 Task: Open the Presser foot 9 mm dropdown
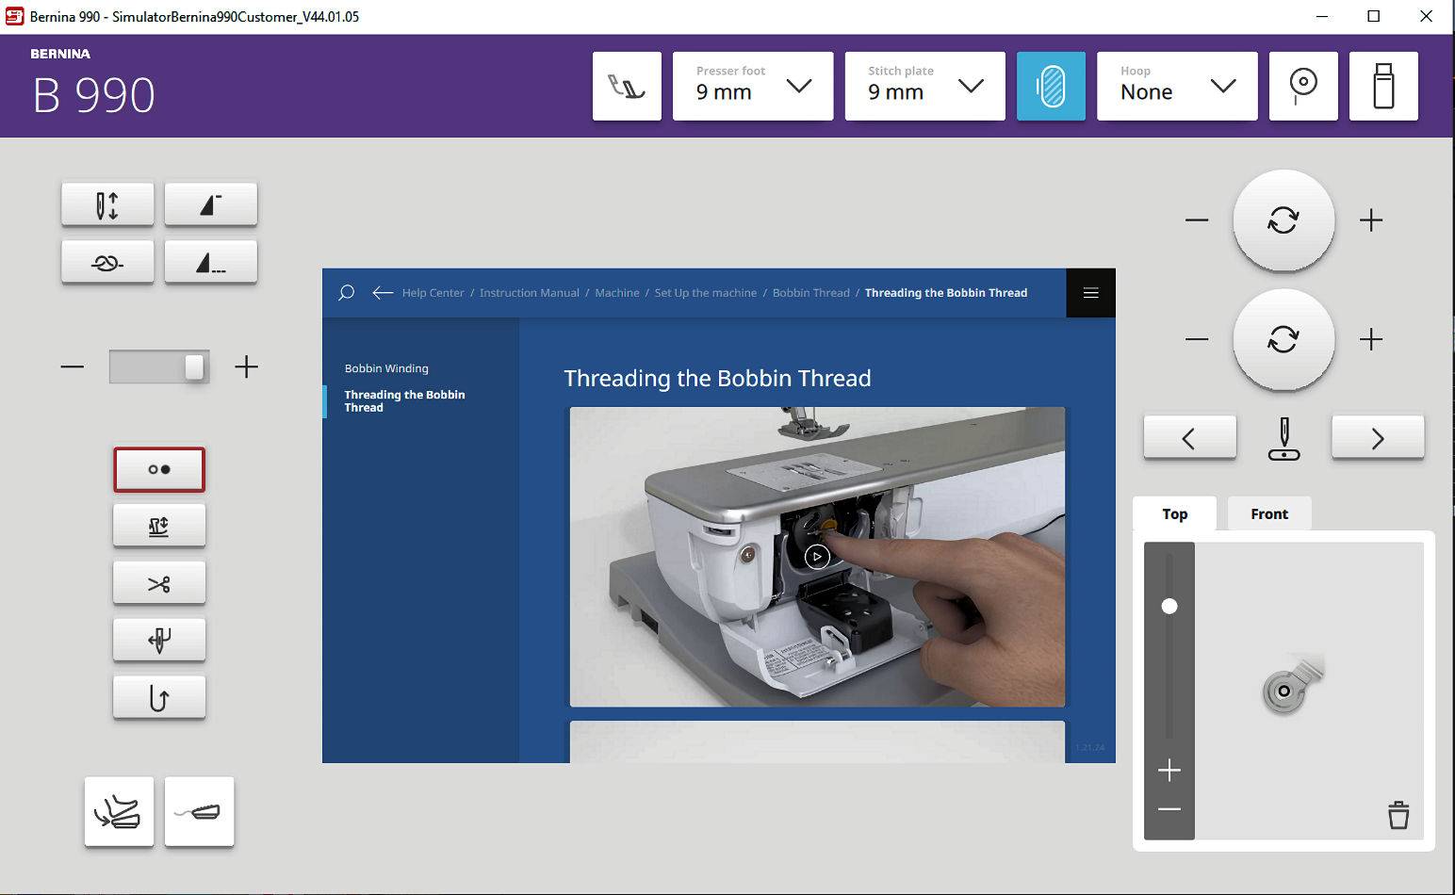tap(753, 86)
